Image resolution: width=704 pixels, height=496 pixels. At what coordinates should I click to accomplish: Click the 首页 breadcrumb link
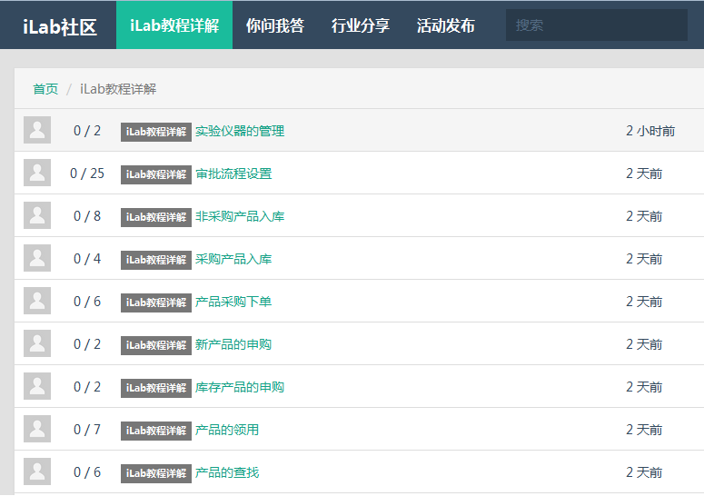[45, 89]
